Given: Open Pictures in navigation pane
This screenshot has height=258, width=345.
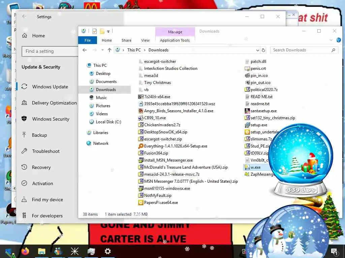Looking at the screenshot, I should (x=103, y=106).
